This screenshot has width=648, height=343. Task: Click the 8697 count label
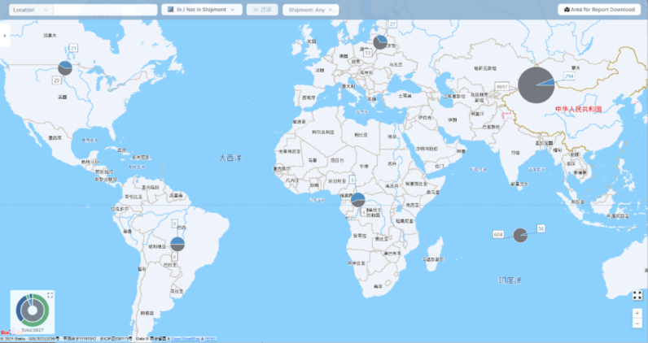pyautogui.click(x=501, y=85)
